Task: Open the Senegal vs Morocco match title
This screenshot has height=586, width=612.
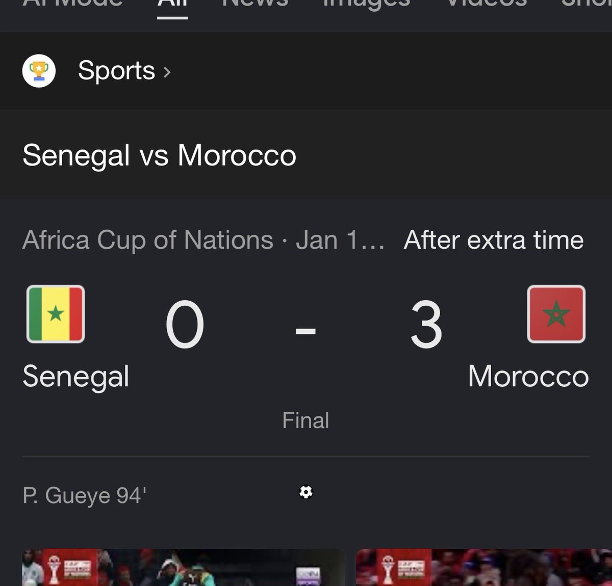Action: click(x=159, y=155)
